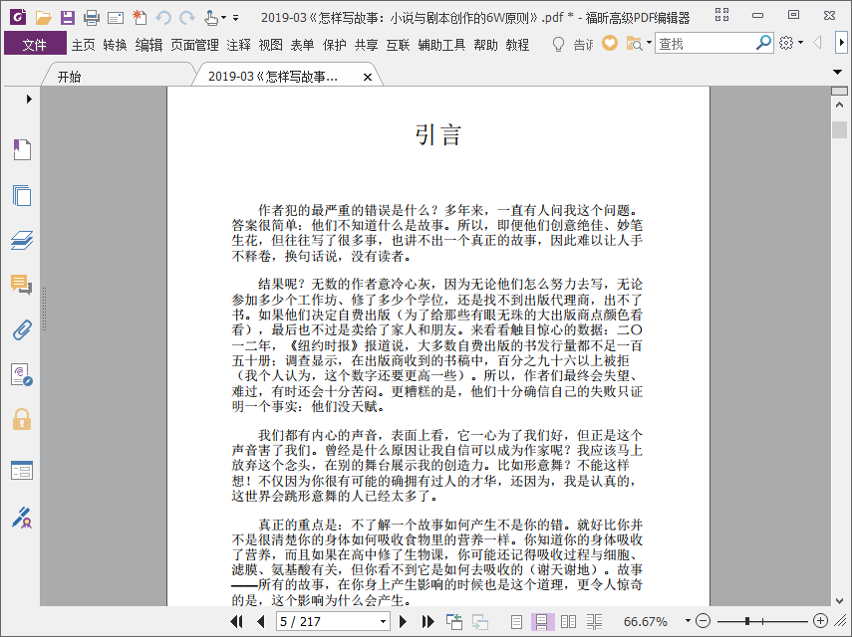
Task: Redo the last action
Action: [x=187, y=18]
